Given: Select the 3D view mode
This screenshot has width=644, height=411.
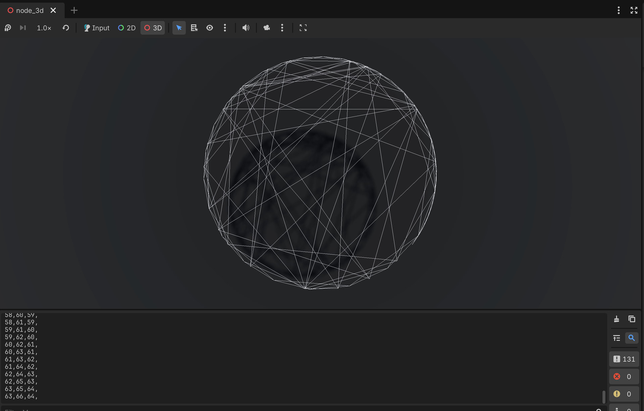Looking at the screenshot, I should point(153,28).
